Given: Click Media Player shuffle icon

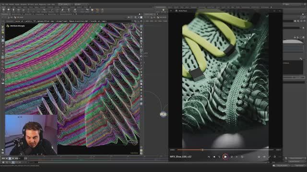Looking at the screenshot, I should 209,157.
